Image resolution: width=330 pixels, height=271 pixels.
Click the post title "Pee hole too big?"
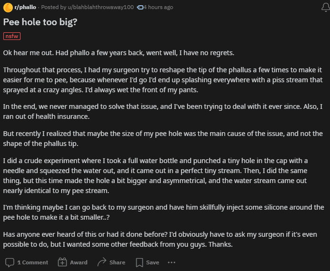point(40,22)
